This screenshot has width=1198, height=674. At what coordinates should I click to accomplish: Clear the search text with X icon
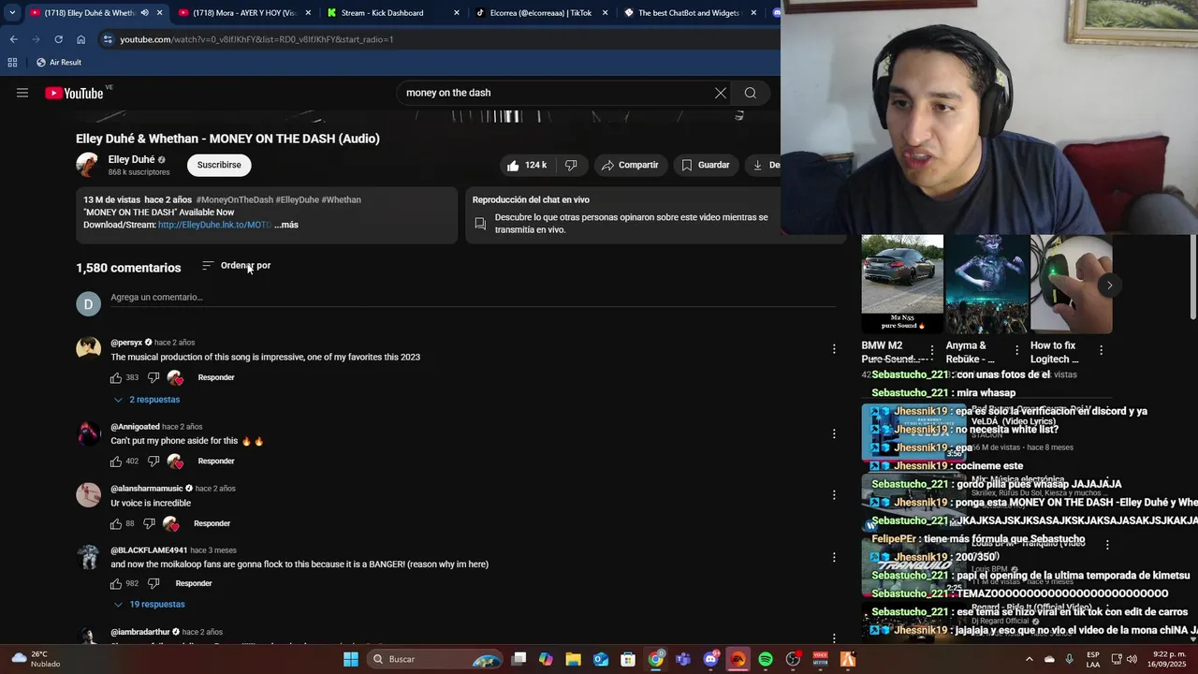point(721,93)
